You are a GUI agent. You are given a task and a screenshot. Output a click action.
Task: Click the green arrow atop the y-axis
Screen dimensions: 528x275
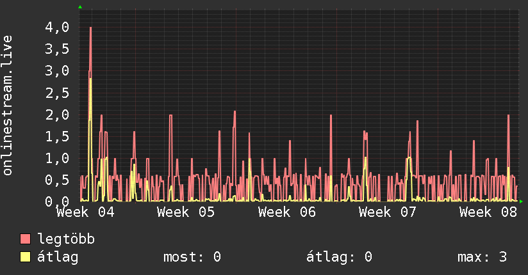[x=80, y=7]
